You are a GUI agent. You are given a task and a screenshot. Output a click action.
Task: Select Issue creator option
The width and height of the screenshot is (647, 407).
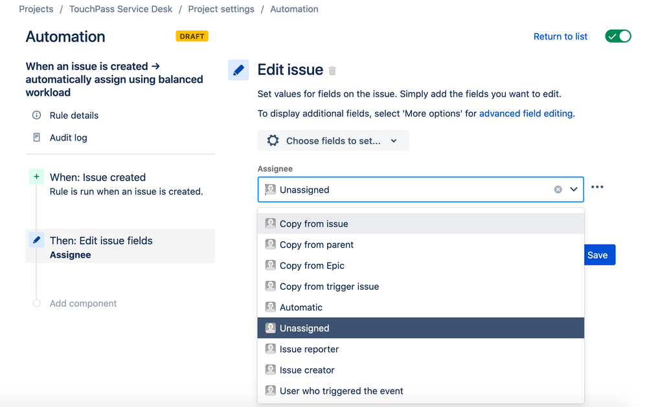(420, 370)
